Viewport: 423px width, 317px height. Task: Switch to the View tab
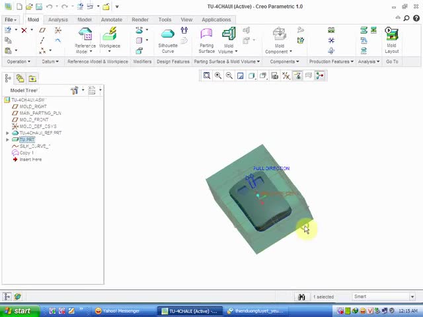[186, 20]
